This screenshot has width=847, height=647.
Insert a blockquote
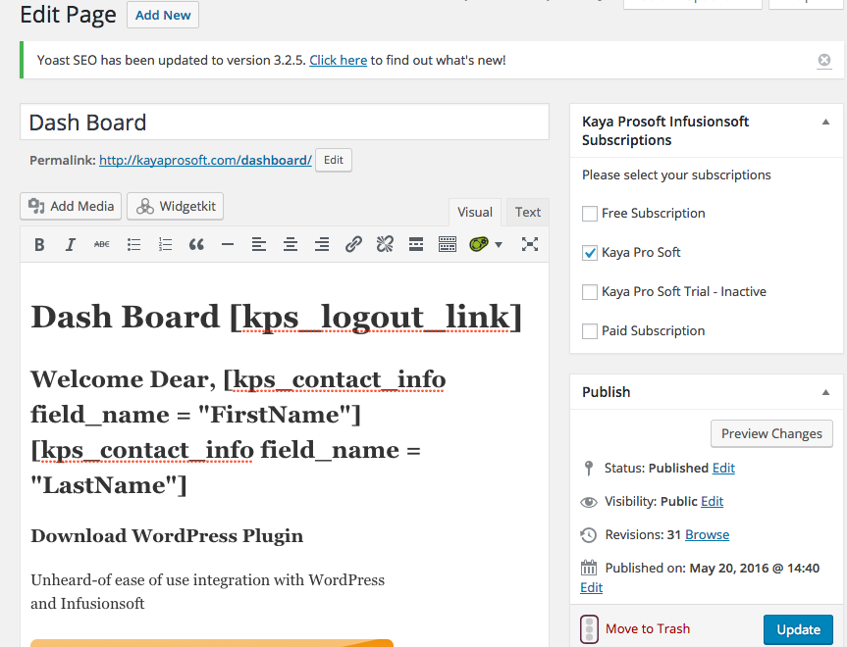pyautogui.click(x=196, y=245)
